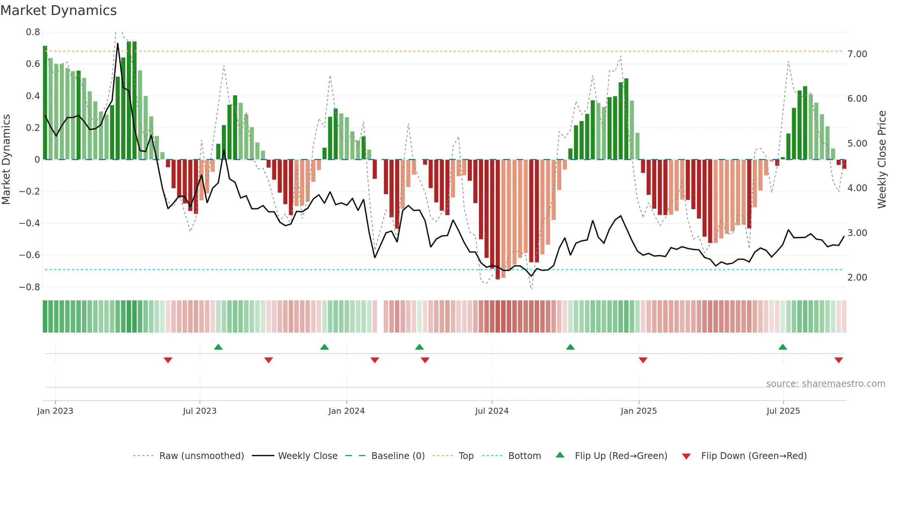Image resolution: width=898 pixels, height=505 pixels.
Task: Toggle Flip Down (Green→Red) legend item
Action: (x=744, y=456)
